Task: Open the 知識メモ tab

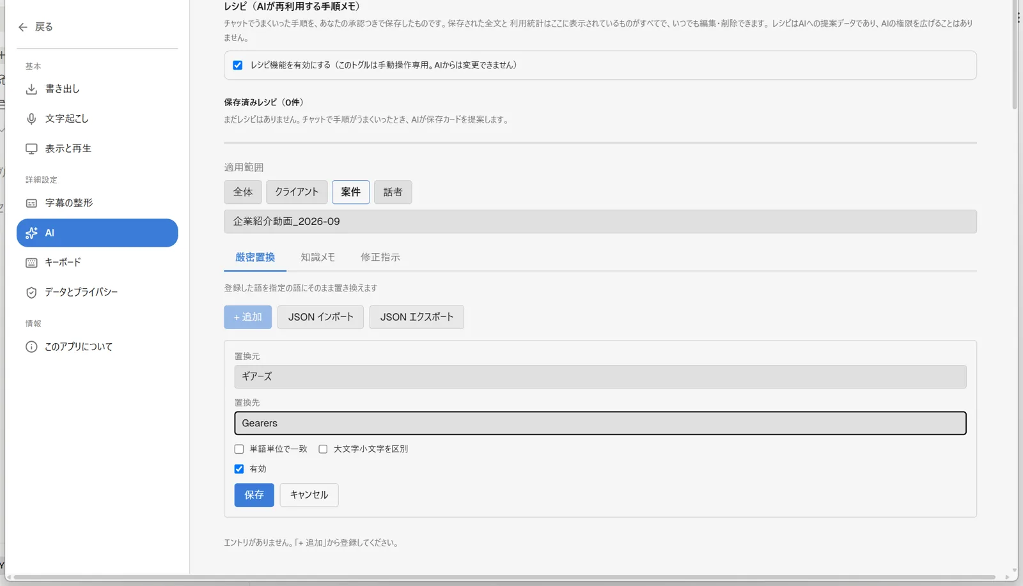Action: [x=318, y=258]
